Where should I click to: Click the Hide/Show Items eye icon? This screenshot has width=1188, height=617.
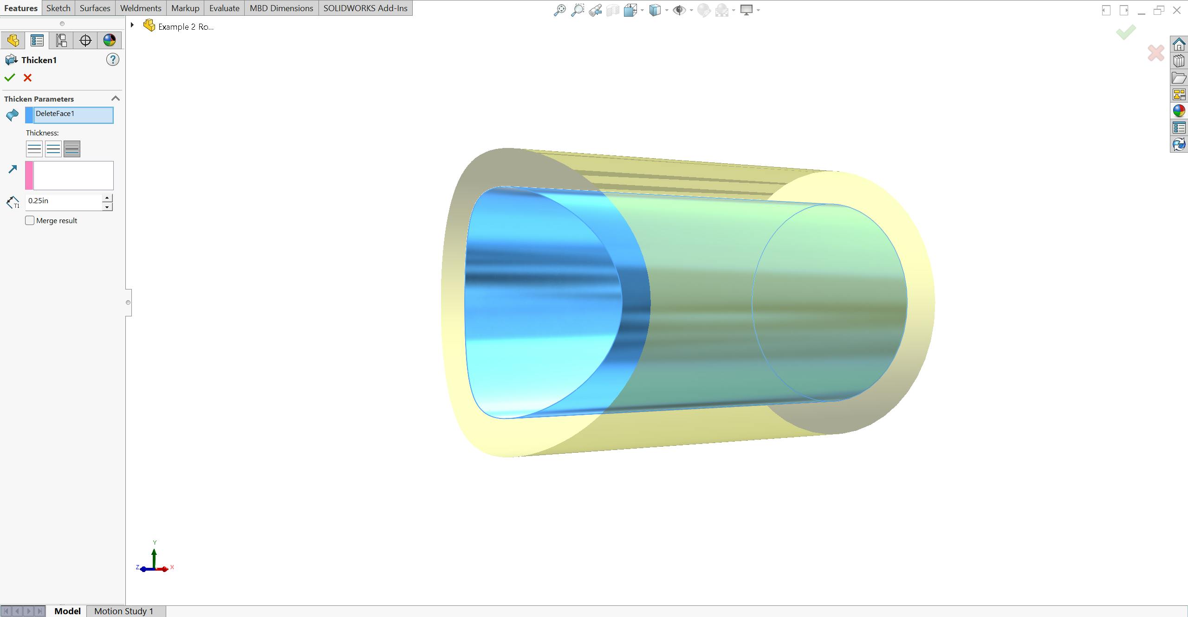point(679,9)
